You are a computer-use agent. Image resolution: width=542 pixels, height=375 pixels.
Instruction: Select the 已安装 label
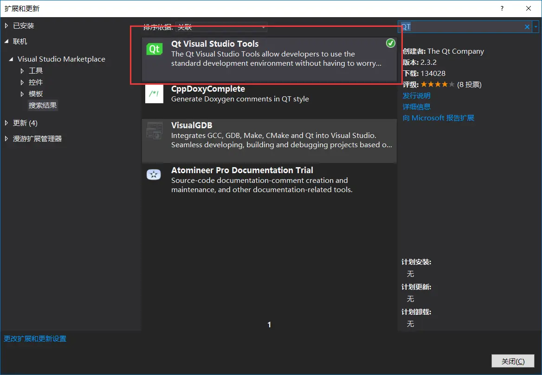coord(24,25)
